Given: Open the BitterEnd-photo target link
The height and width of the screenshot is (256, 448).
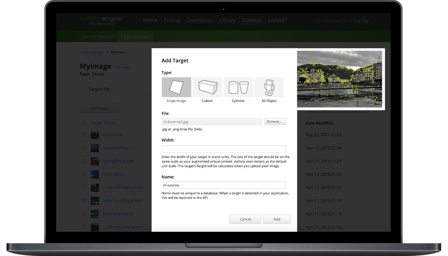Looking at the screenshot, I should (x=118, y=214).
